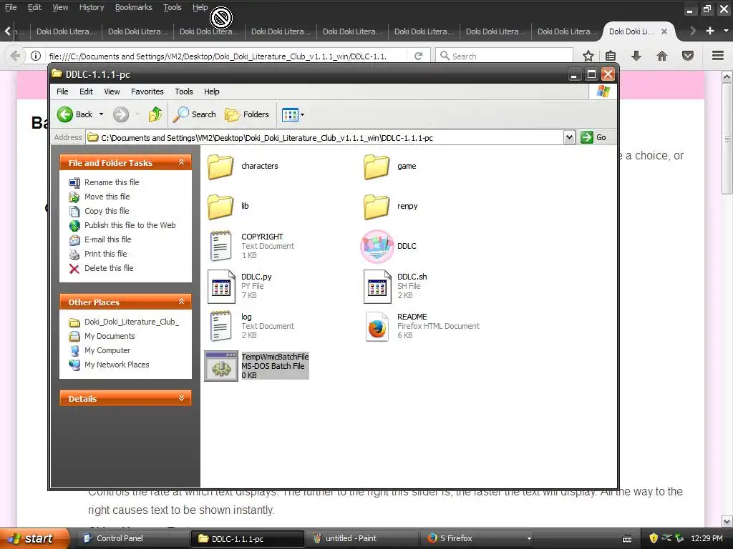Click the Windows start button
The height and width of the screenshot is (549, 733).
(x=34, y=539)
